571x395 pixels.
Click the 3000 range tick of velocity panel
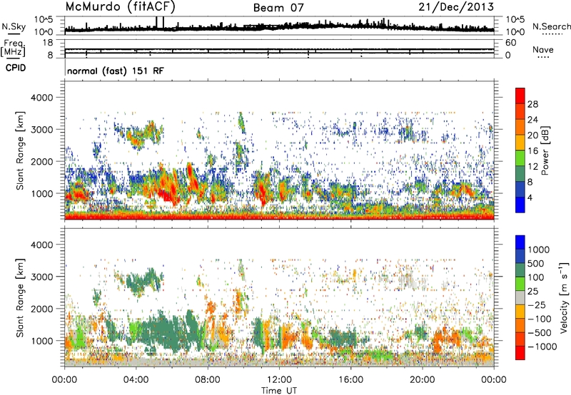pos(41,277)
